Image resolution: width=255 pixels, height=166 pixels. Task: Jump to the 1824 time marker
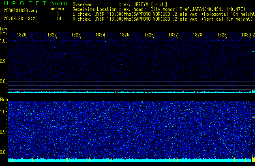point(101,35)
